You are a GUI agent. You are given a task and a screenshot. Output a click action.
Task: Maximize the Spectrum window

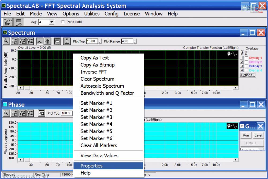point(252,32)
